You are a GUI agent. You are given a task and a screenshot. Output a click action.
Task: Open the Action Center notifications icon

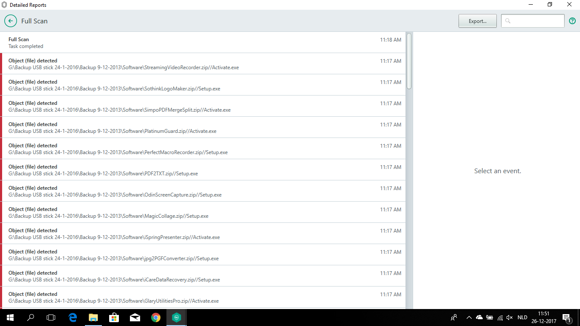tap(566, 317)
